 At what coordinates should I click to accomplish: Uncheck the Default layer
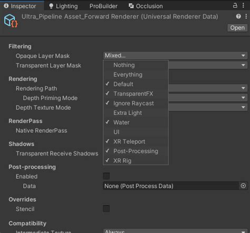(x=136, y=84)
